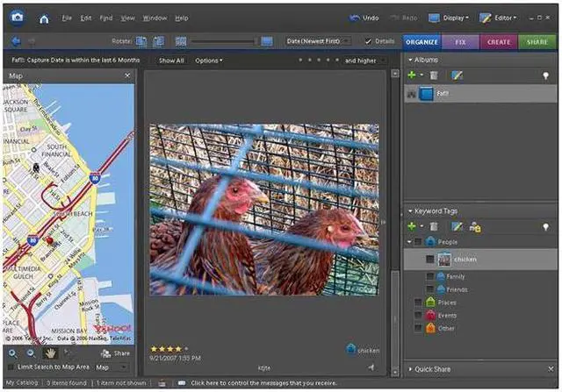This screenshot has height=392, width=562.
Task: Check the People category box
Action: tap(418, 242)
